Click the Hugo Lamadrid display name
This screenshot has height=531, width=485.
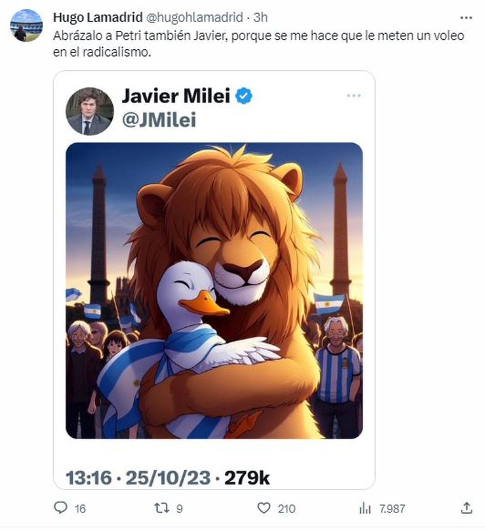pyautogui.click(x=97, y=17)
